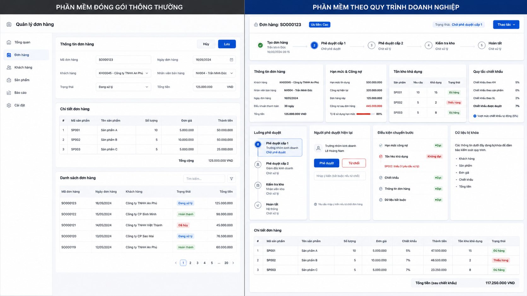Screen dimensions: 527x296
Task: Select step 4 circle Kiểm tra kho
Action: pos(428,45)
